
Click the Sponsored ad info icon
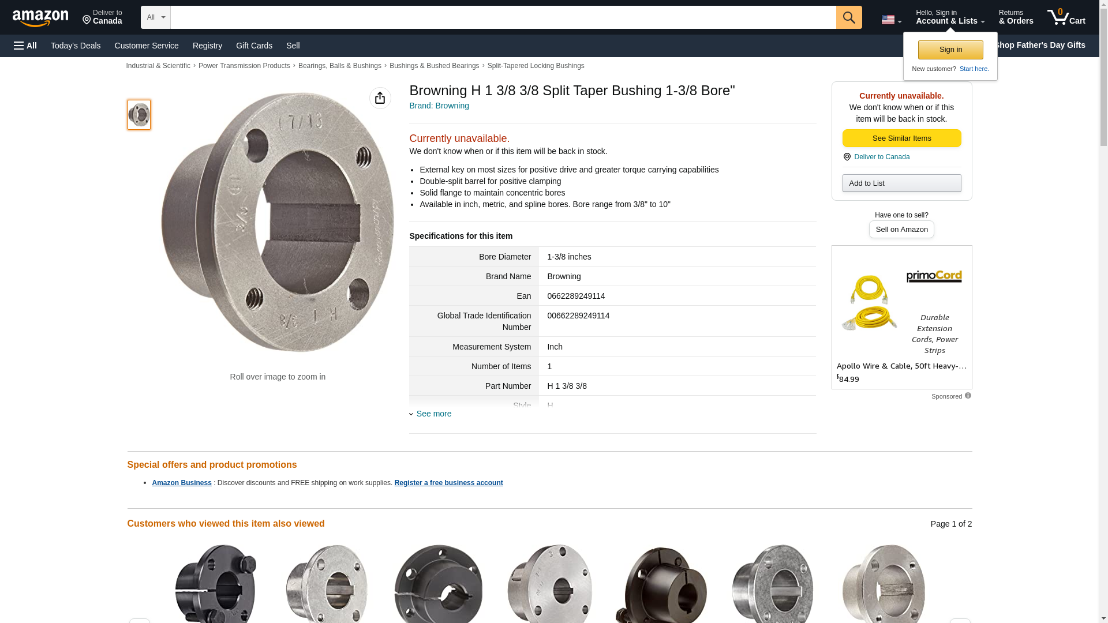pyautogui.click(x=968, y=396)
